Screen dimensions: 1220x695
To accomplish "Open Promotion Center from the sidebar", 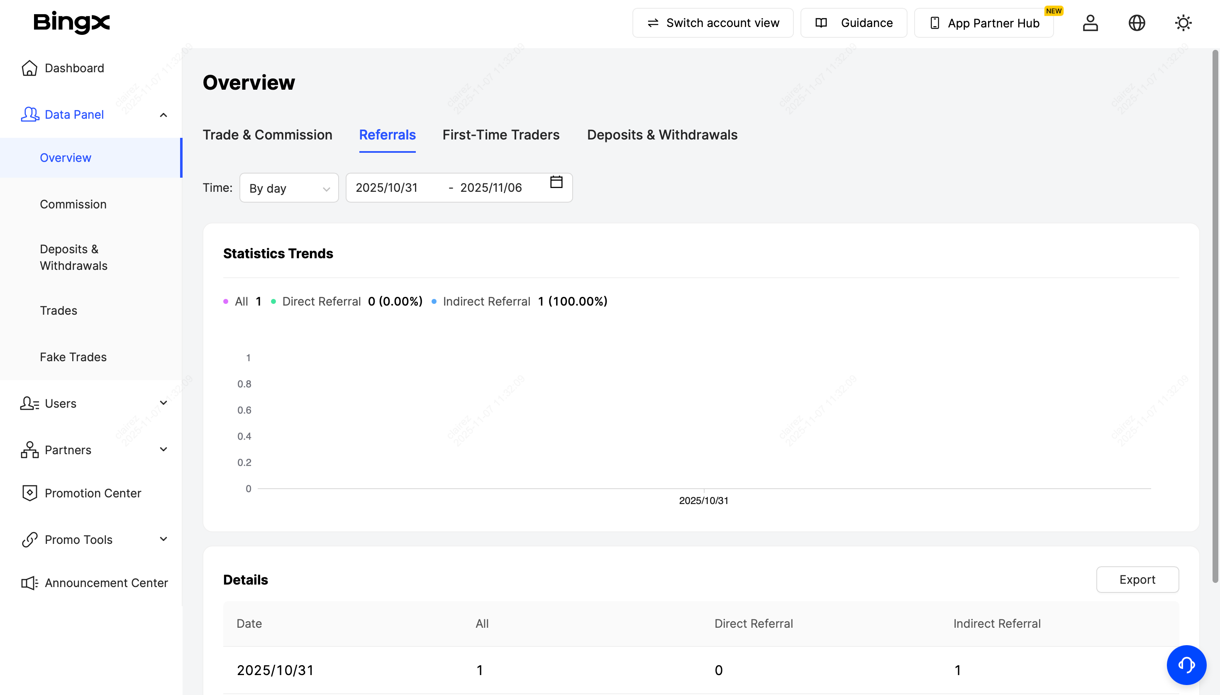I will [93, 493].
